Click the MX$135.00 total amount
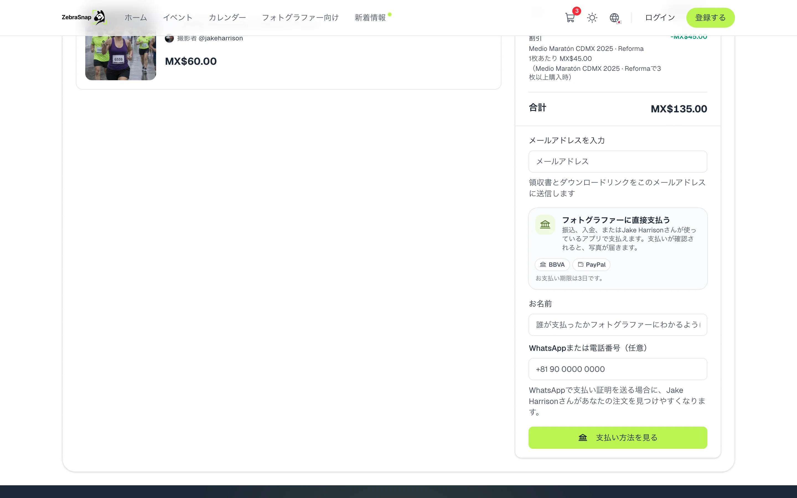The height and width of the screenshot is (498, 797). [679, 109]
